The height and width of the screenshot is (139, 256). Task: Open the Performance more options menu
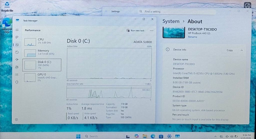pyautogui.click(x=151, y=30)
